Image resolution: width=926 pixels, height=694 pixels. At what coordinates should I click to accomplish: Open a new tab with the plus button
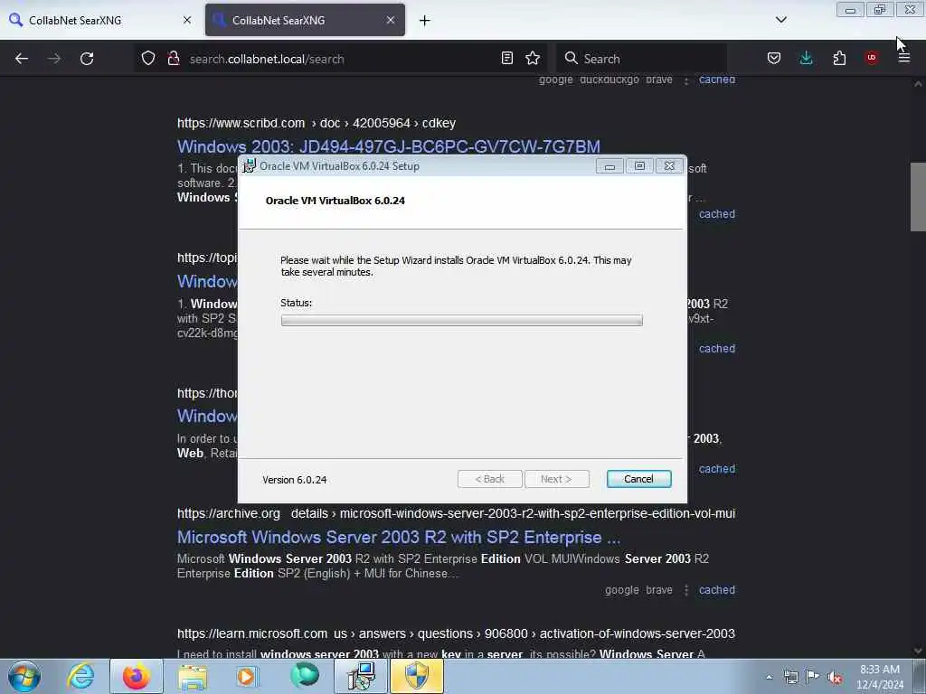click(x=425, y=21)
